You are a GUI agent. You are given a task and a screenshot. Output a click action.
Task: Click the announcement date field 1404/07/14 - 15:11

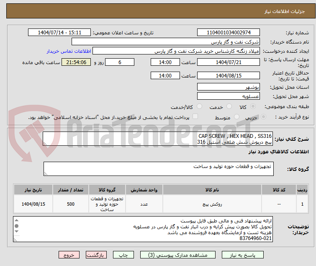click(x=59, y=33)
